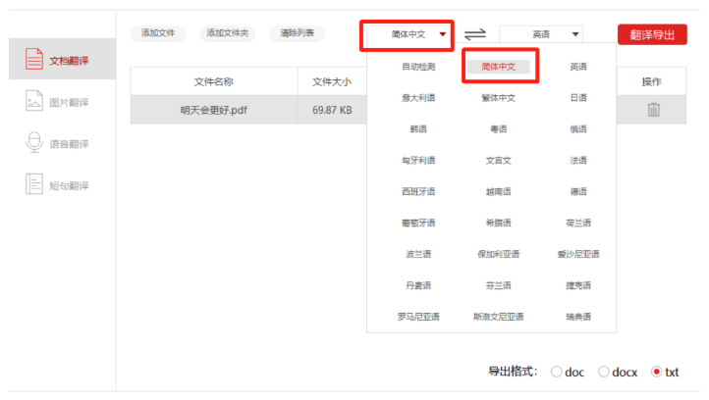Viewport: 709px width, 400px height.
Task: Choose 法语 from the language list
Action: [x=578, y=160]
